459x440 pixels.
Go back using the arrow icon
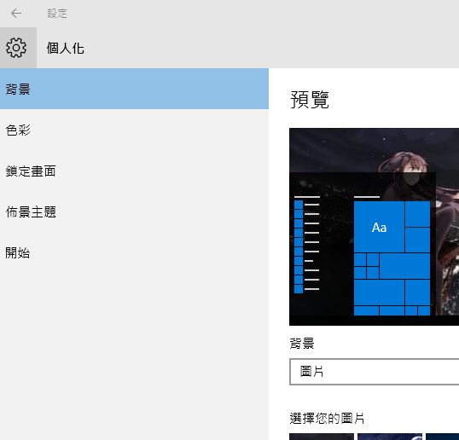[16, 14]
